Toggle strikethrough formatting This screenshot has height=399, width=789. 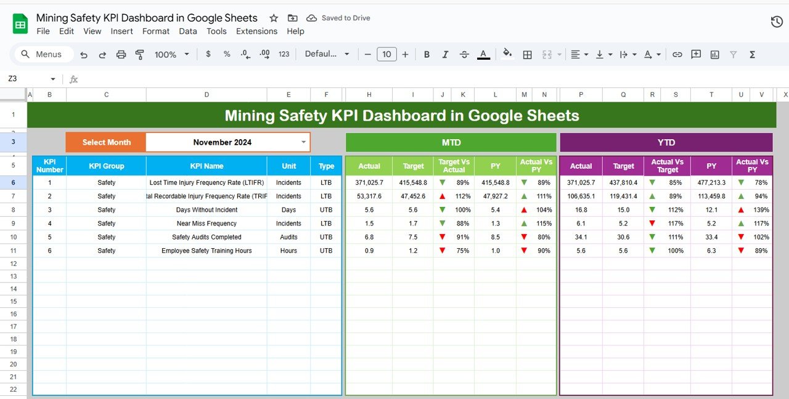click(x=464, y=54)
